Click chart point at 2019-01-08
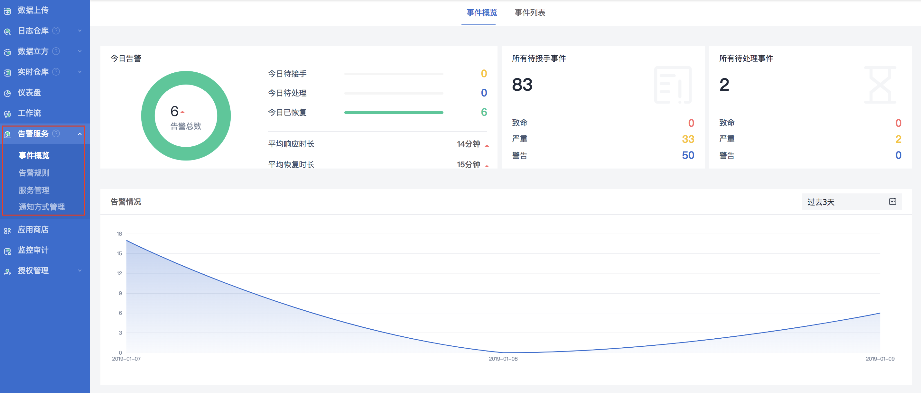Viewport: 921px width, 393px height. click(x=503, y=352)
